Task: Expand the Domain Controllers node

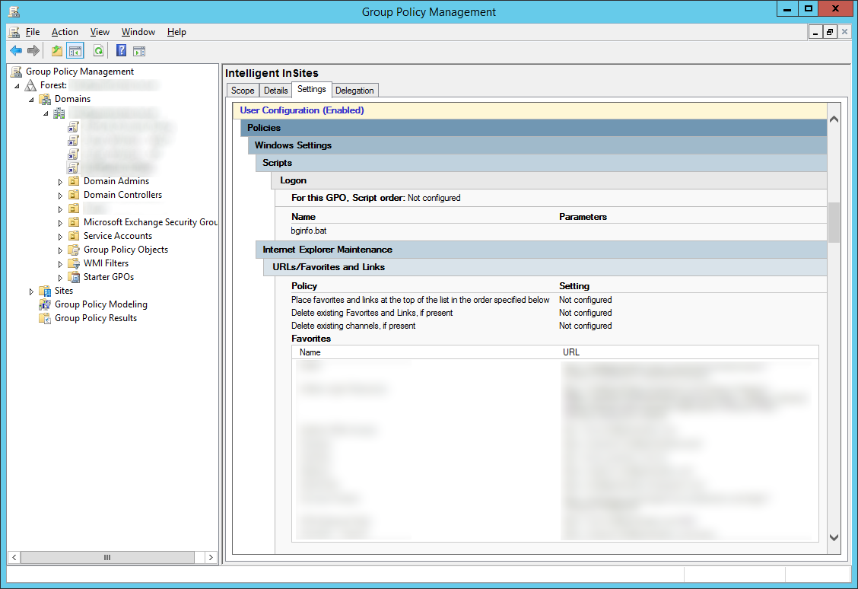Action: (60, 196)
